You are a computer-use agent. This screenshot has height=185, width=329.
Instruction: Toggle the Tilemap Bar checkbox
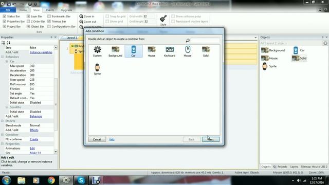pos(49,22)
